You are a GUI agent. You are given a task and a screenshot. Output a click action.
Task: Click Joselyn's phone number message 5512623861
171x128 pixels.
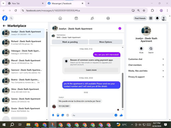[64, 106]
